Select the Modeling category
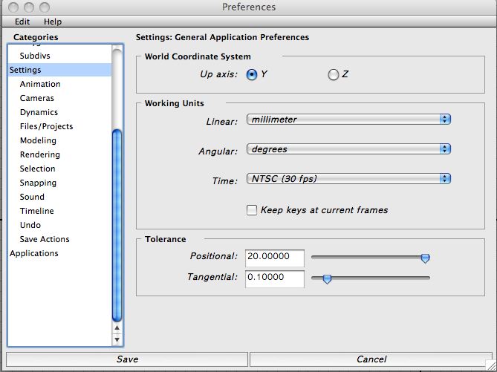 point(59,140)
